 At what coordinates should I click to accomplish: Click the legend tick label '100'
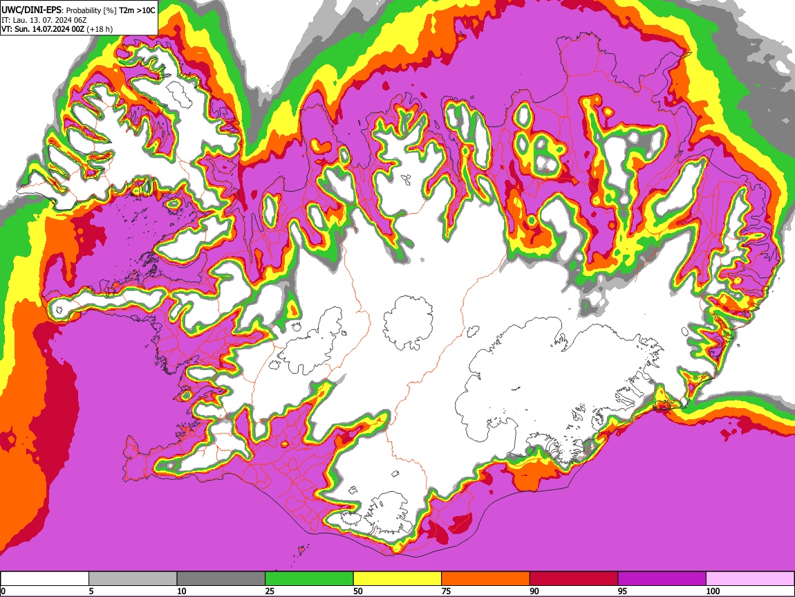click(713, 591)
